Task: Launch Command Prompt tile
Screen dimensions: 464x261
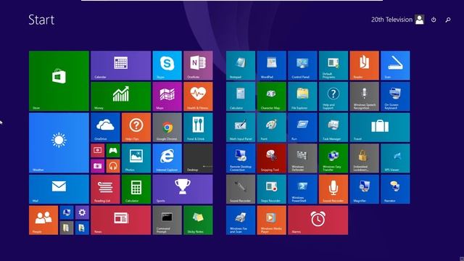Action: 167,220
